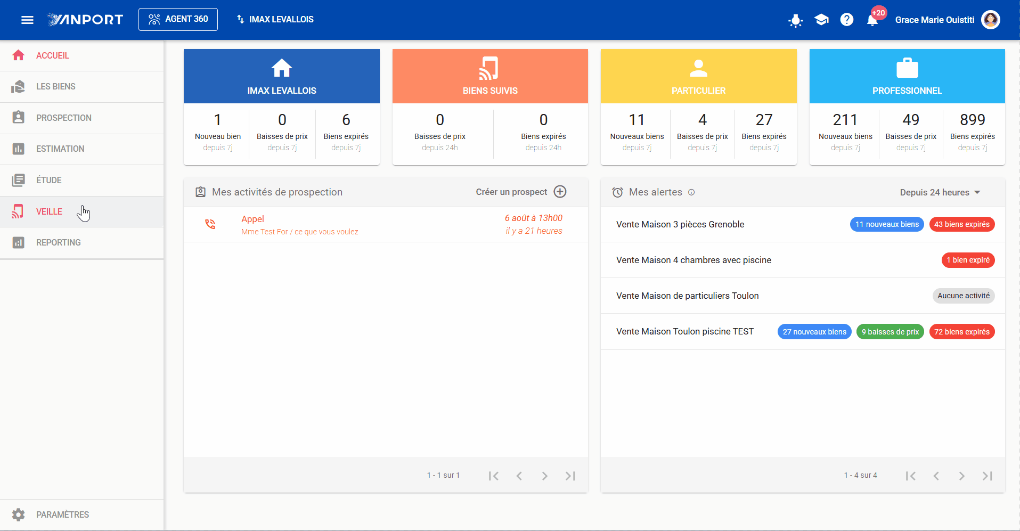
Task: Go to last page of alerts list
Action: [x=988, y=476]
